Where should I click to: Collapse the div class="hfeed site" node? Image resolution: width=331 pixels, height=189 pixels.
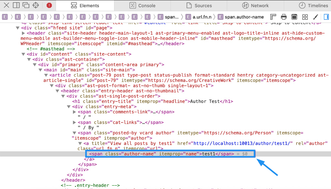(x=18, y=28)
